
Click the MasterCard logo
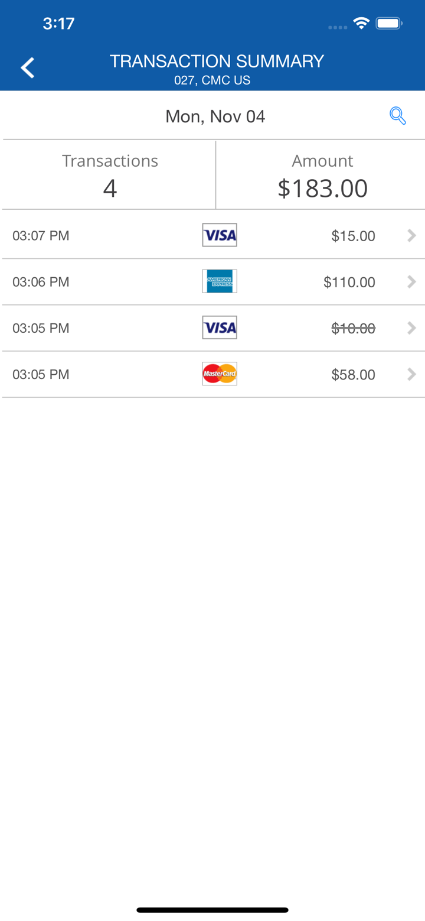220,374
